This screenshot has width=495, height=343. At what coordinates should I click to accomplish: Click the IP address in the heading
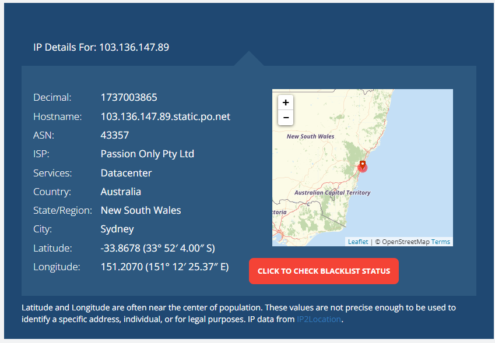[134, 47]
